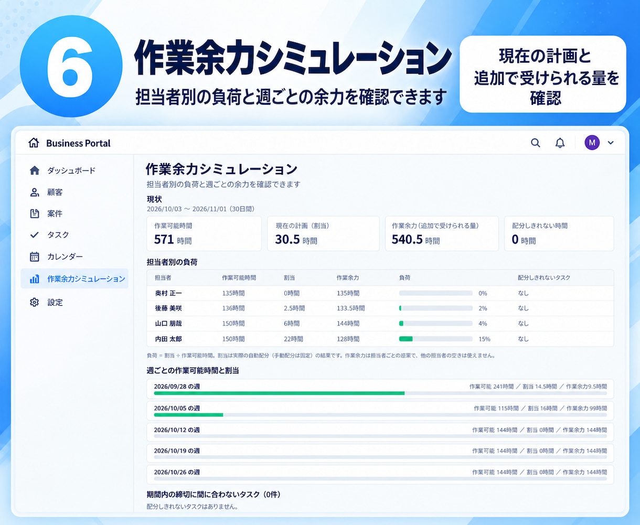This screenshot has height=525, width=640.
Task: Click the 2026/10/05 の週 progress bar
Action: [x=380, y=414]
